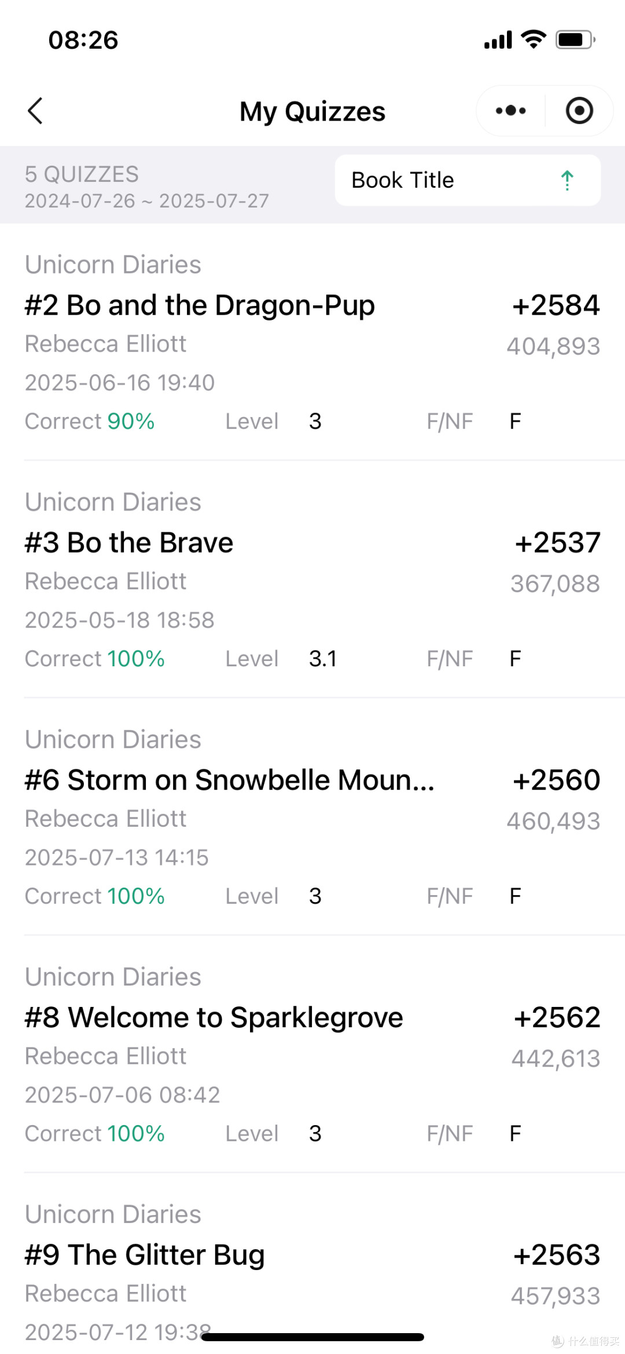Tap the date range 2024-07-26 ~ 2025-07-27

click(147, 201)
